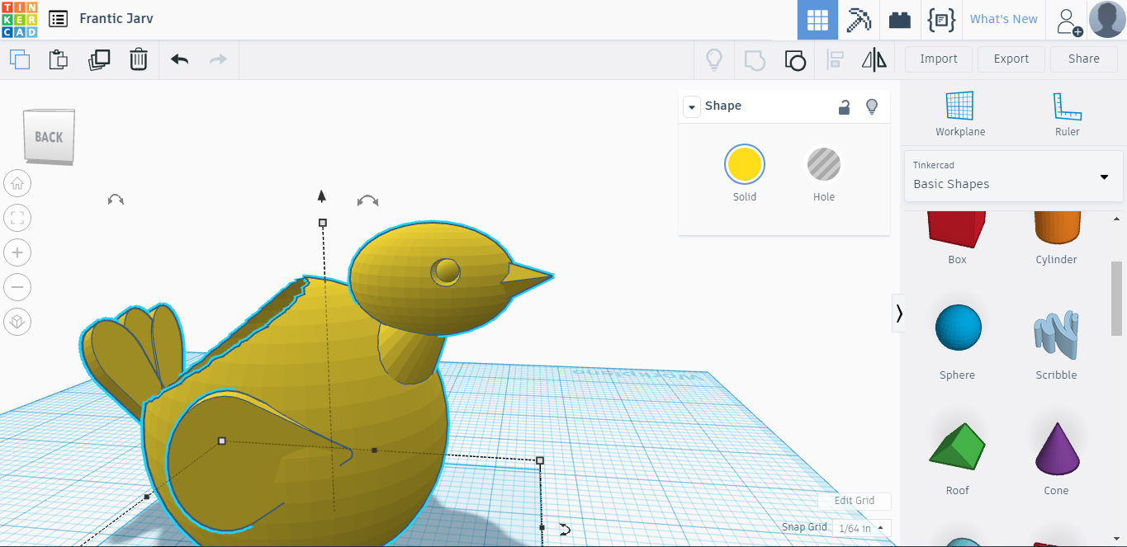Viewport: 1127px width, 547px height.
Task: Select the Ruler tool
Action: 1067,113
